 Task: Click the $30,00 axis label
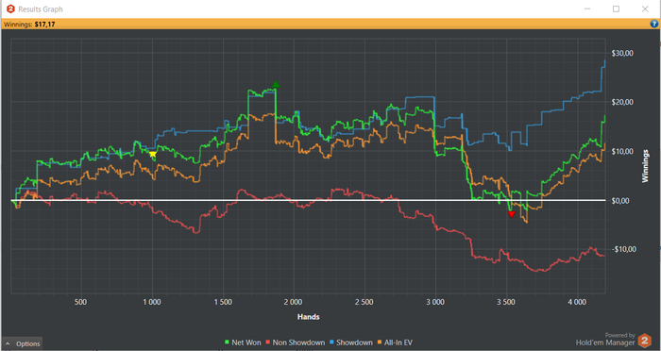click(x=622, y=53)
